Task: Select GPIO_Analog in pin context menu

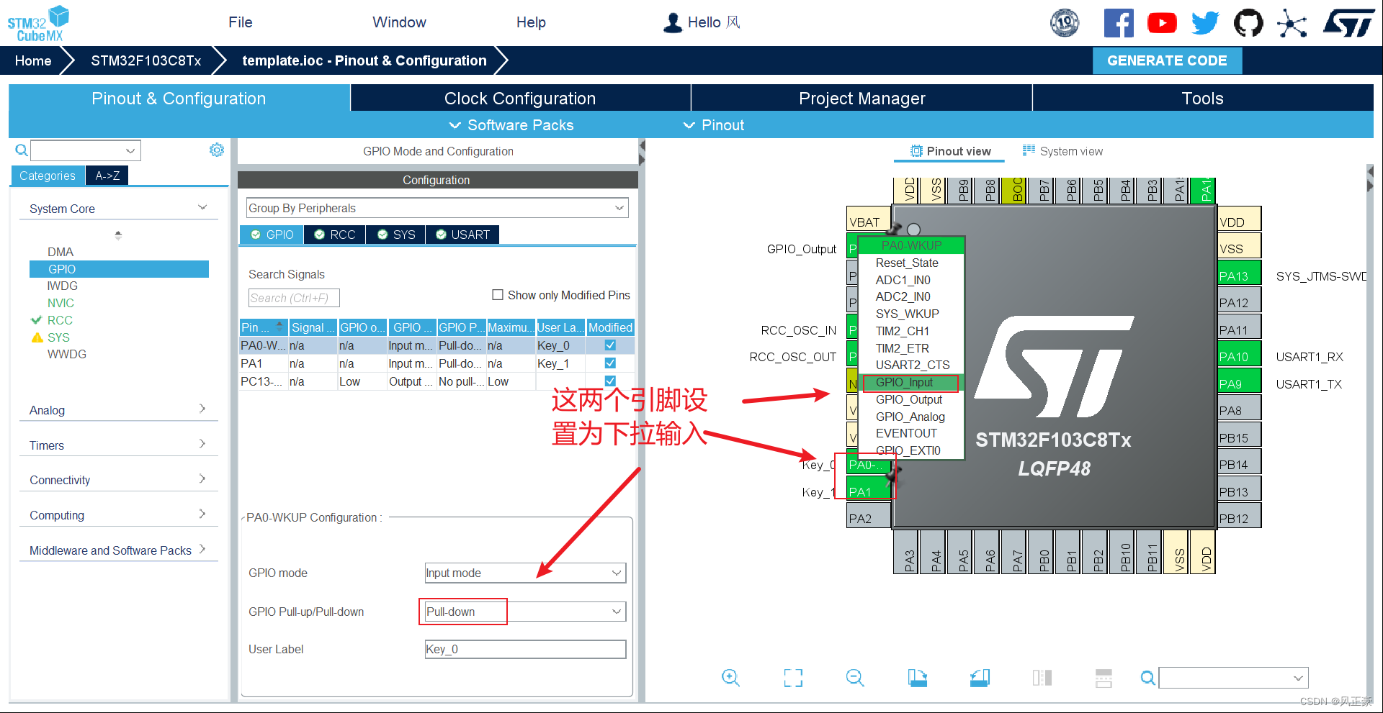Action: click(910, 417)
